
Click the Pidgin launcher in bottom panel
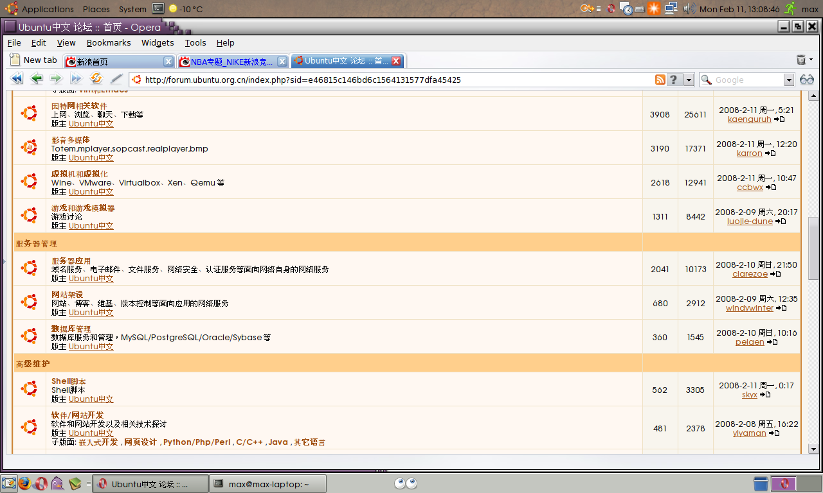click(x=58, y=483)
